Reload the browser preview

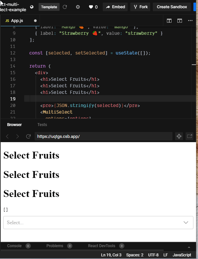[x=28, y=136]
